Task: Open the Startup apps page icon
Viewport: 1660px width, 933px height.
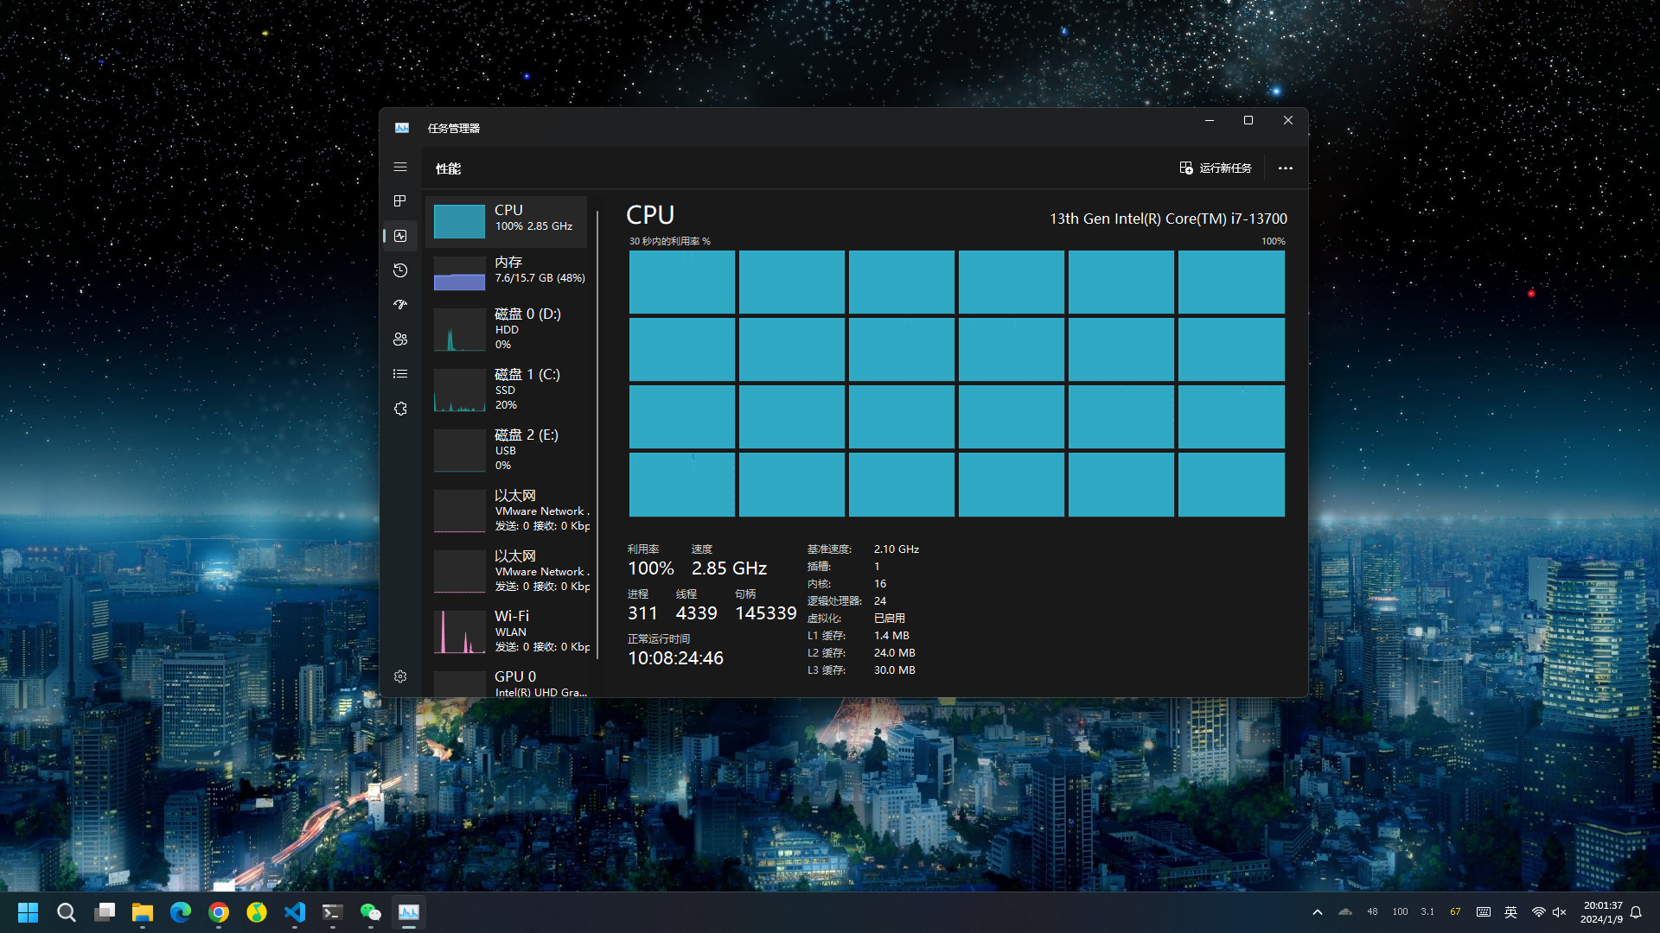Action: [400, 305]
